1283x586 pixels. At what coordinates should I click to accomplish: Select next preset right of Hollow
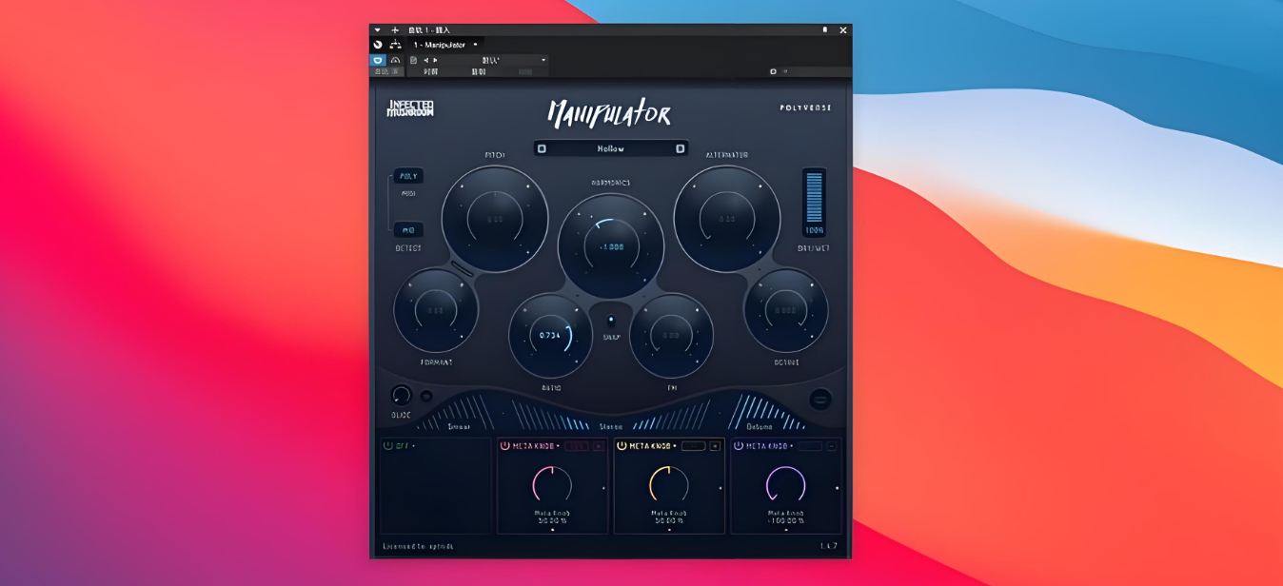coord(680,148)
